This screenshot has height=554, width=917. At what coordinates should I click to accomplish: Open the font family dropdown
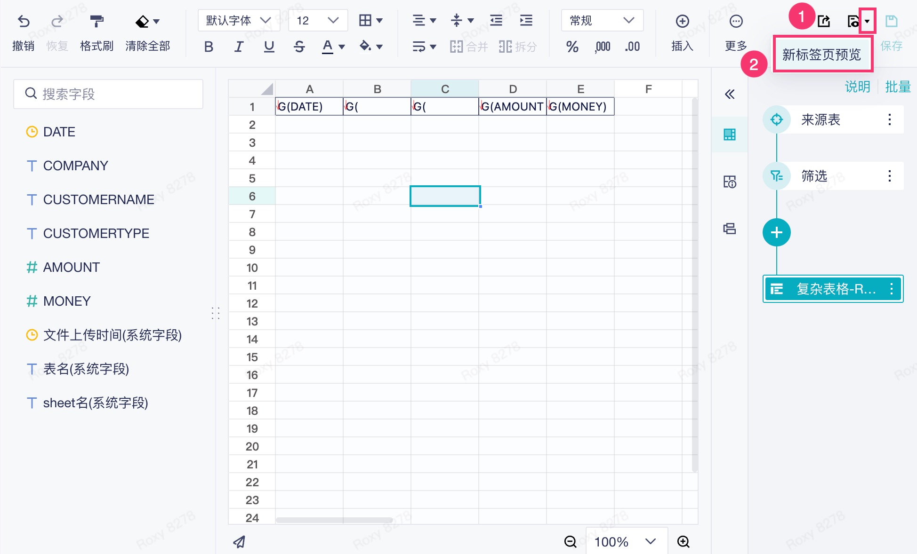coord(239,20)
